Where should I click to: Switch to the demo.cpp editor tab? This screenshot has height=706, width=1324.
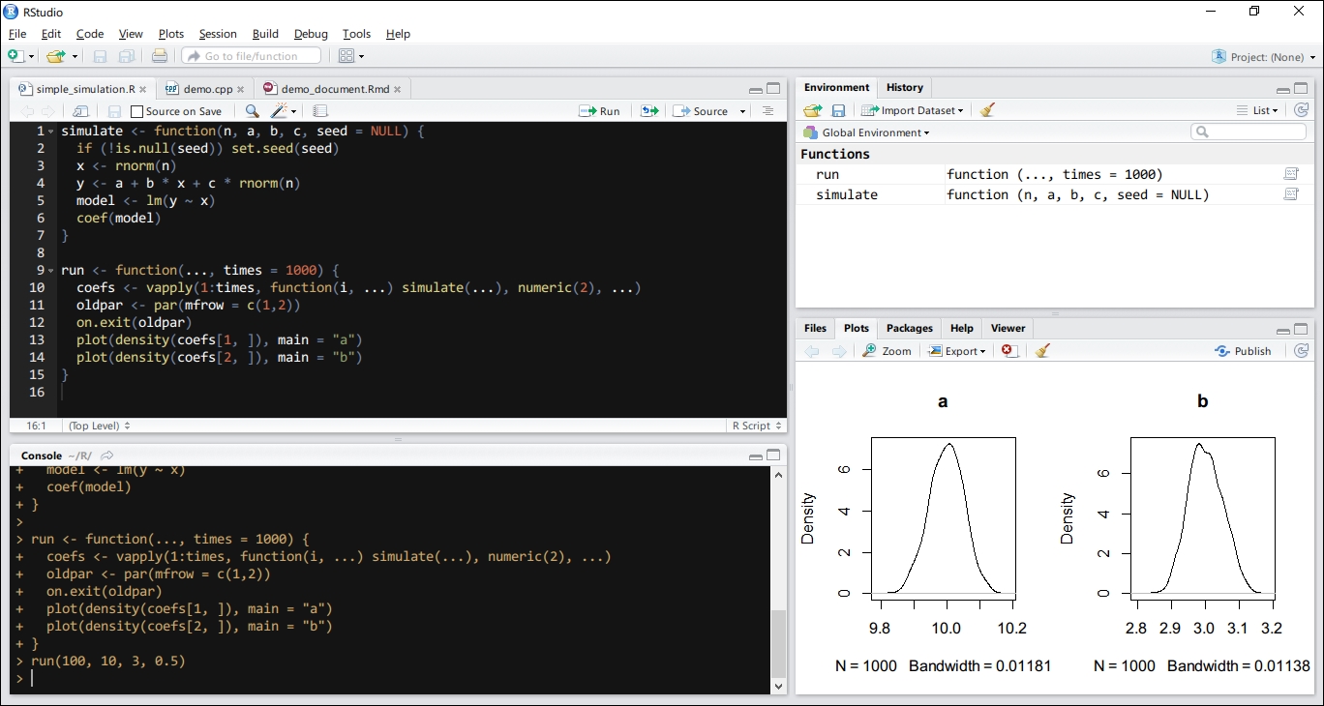[203, 89]
